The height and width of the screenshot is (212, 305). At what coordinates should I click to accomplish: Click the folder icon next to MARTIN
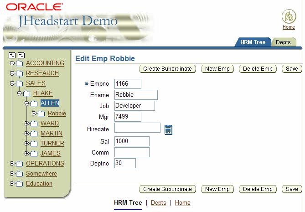[x=34, y=134]
